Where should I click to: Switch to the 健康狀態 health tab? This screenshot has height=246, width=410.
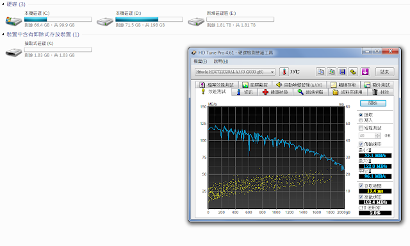tap(275, 92)
